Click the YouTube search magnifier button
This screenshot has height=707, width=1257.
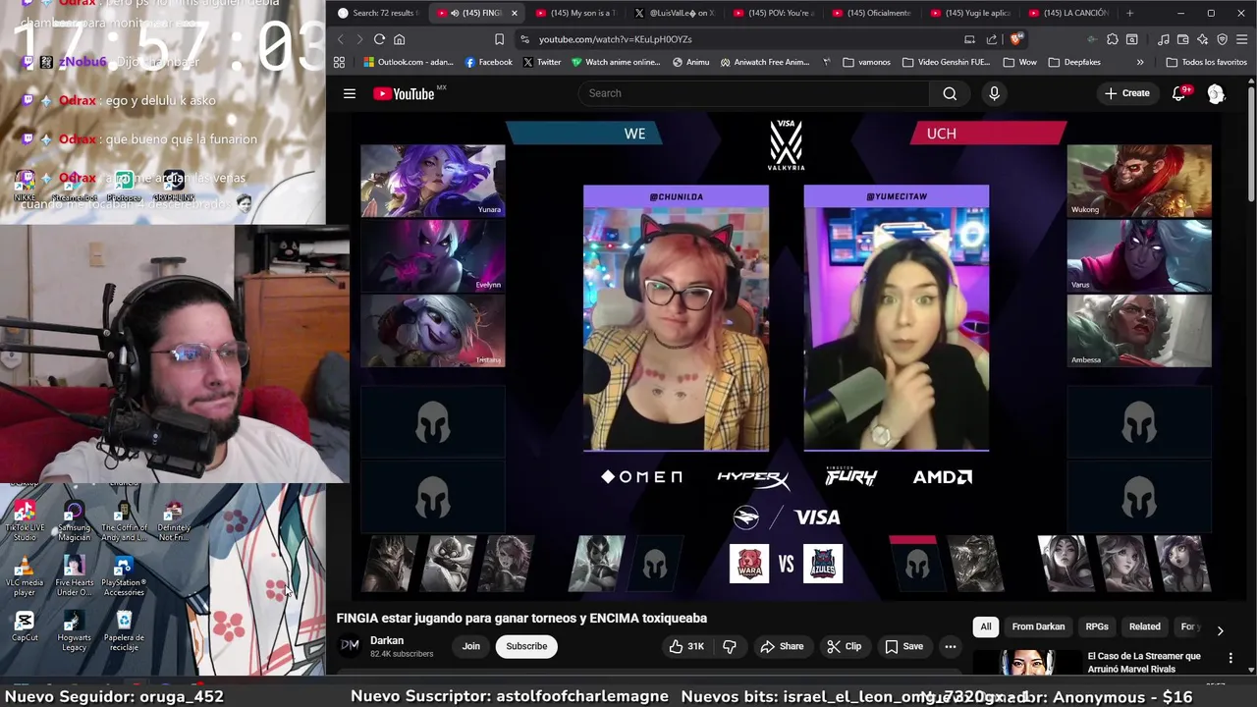pyautogui.click(x=950, y=93)
